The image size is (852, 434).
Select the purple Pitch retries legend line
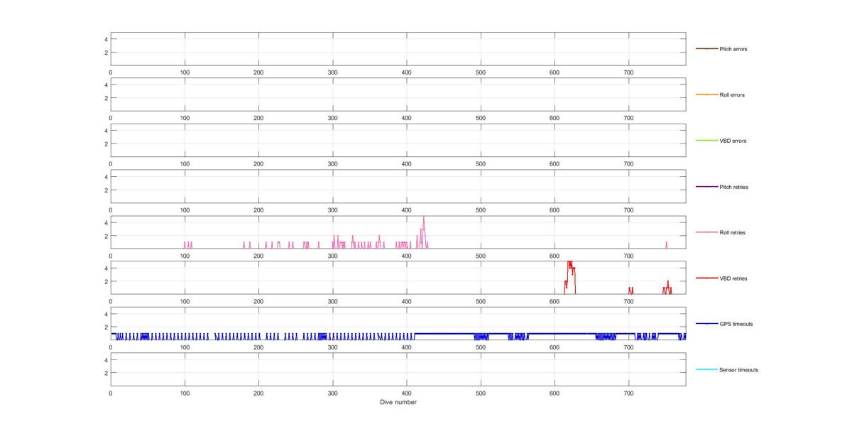pos(706,187)
